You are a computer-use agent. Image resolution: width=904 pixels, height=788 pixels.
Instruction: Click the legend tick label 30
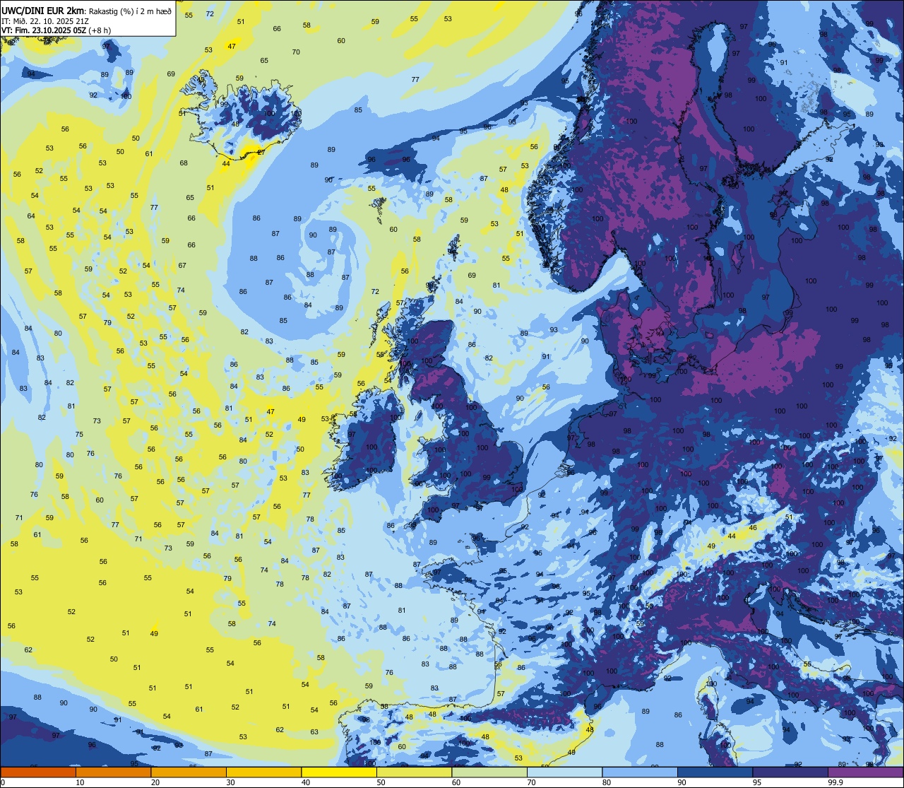230,782
